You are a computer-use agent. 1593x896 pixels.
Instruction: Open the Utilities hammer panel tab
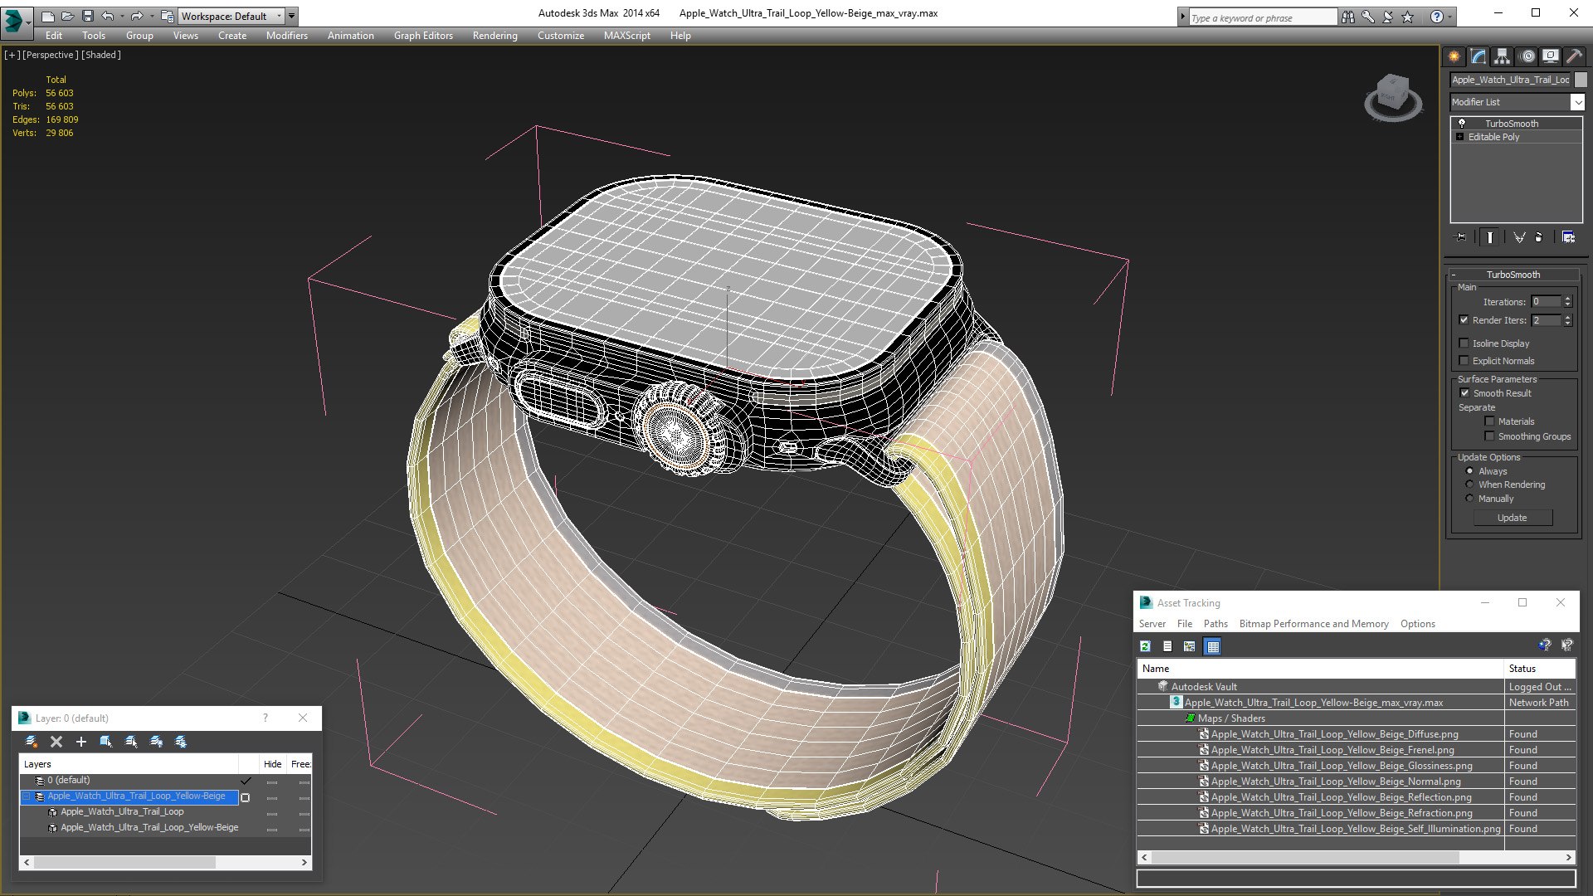1574,56
